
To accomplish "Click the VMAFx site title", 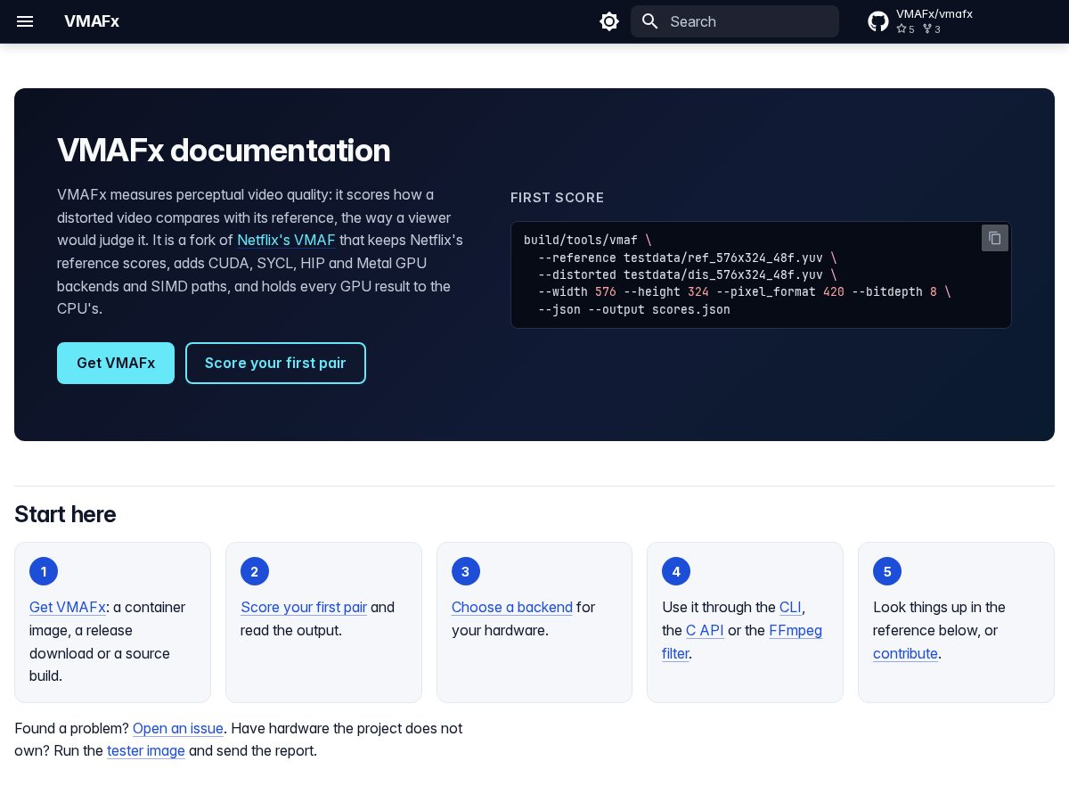I will coord(92,21).
